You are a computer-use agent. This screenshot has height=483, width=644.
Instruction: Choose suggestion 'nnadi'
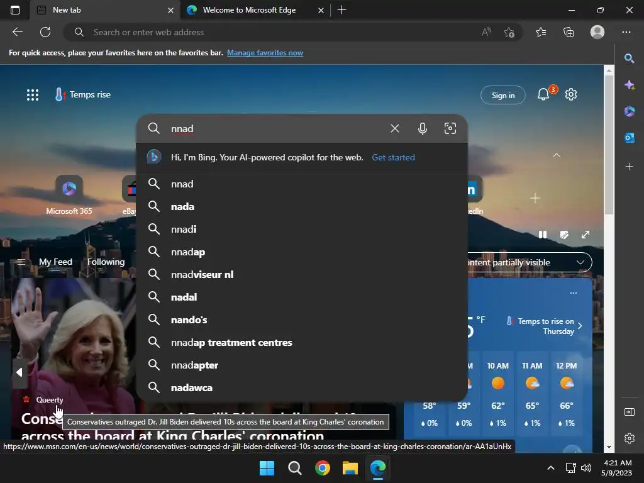point(301,229)
